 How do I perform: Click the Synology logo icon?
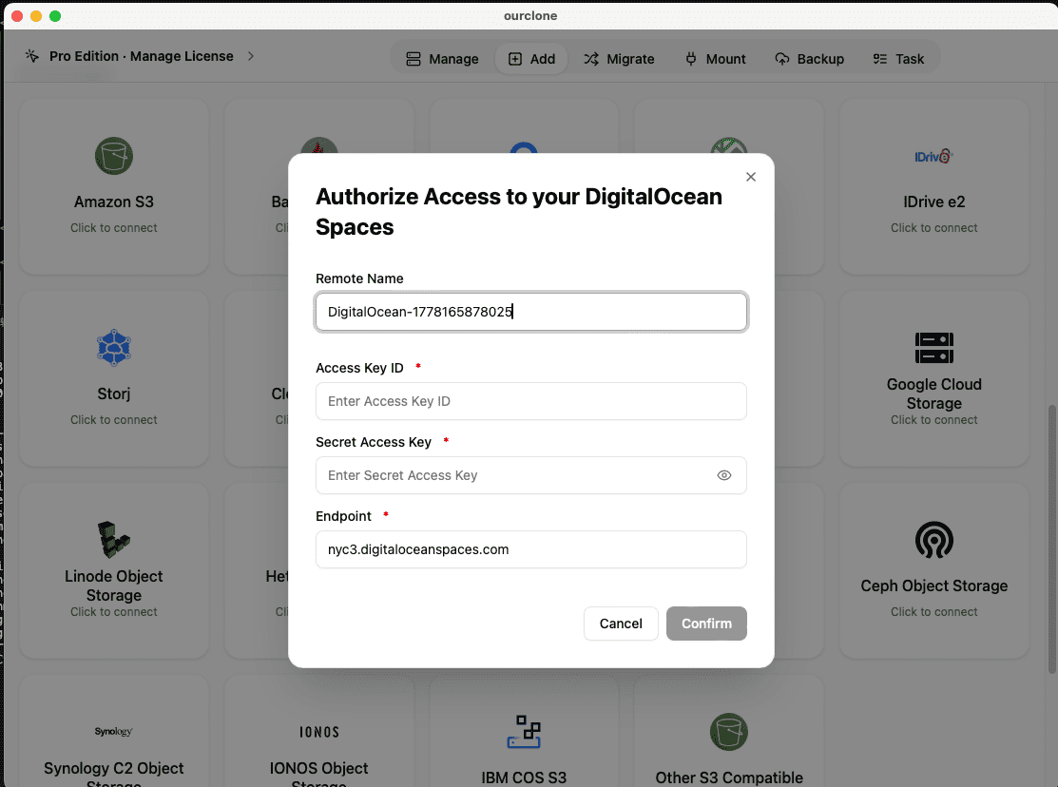pyautogui.click(x=114, y=732)
